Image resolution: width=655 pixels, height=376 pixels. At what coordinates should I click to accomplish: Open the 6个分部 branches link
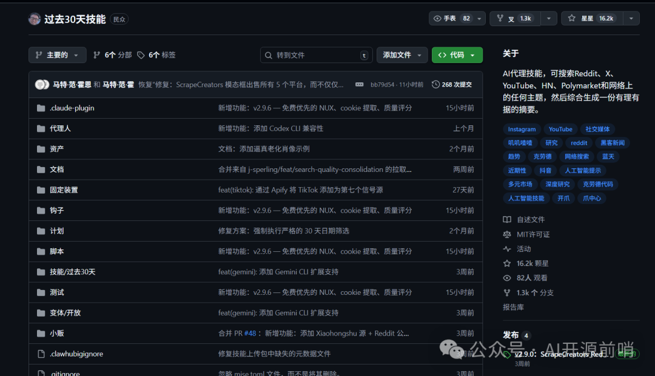click(x=112, y=55)
